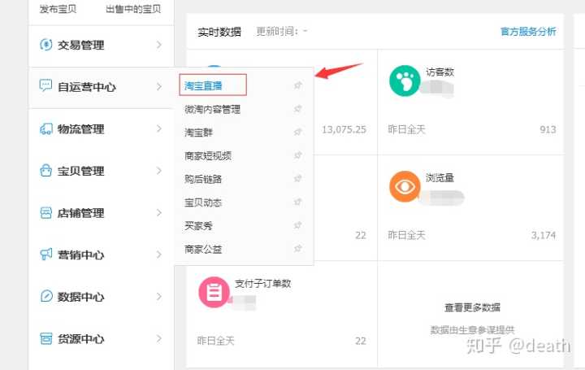Click the 数据中心 compass icon
The height and width of the screenshot is (370, 585).
click(45, 297)
